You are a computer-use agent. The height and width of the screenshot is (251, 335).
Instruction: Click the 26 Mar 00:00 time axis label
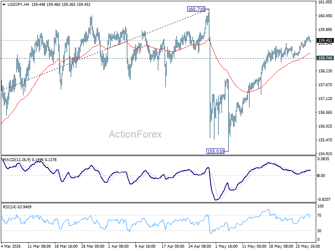[93, 246]
